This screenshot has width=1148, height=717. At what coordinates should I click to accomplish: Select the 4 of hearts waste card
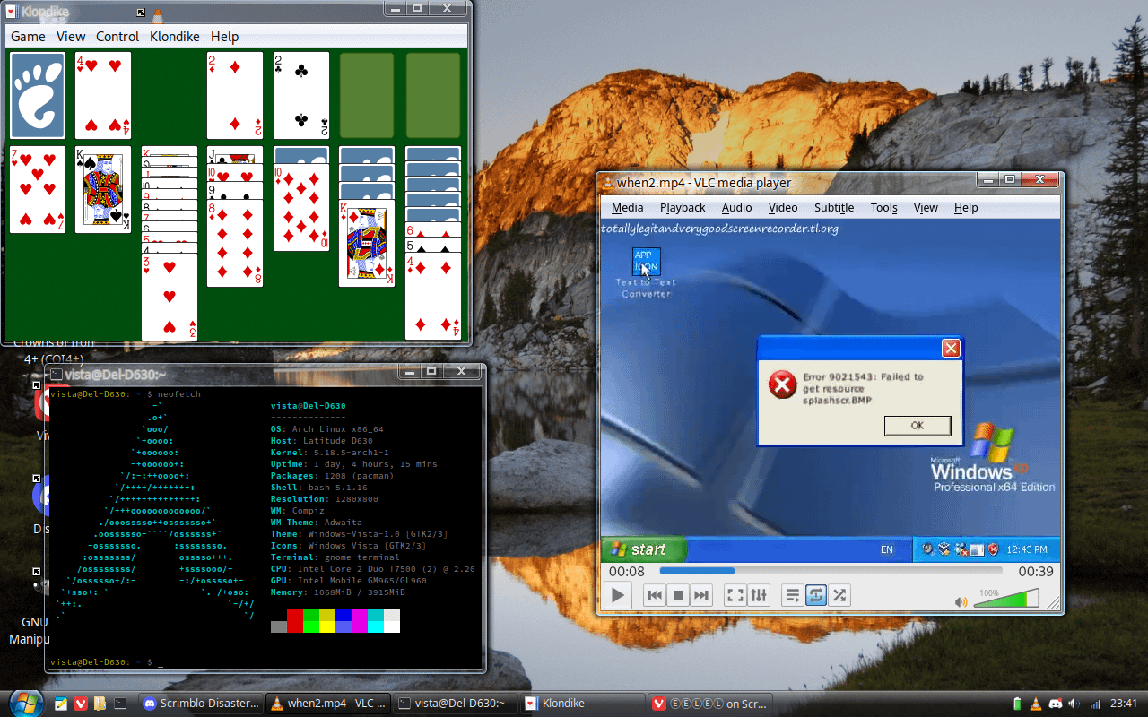(x=103, y=95)
